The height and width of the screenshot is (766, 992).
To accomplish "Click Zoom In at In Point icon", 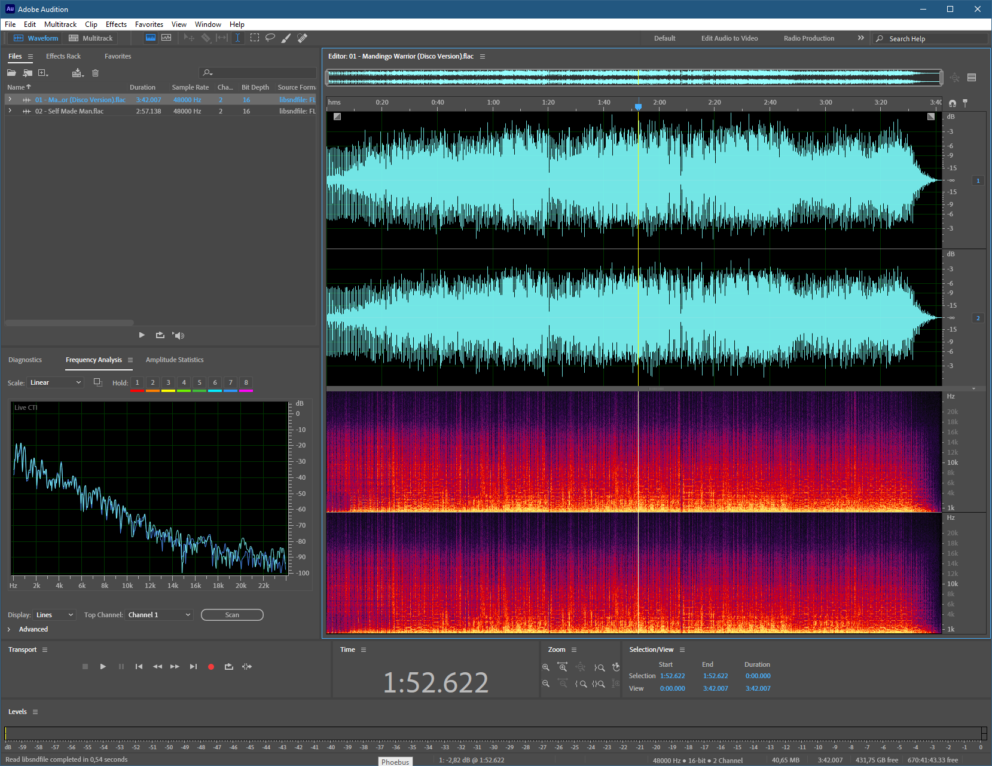I will [x=581, y=684].
